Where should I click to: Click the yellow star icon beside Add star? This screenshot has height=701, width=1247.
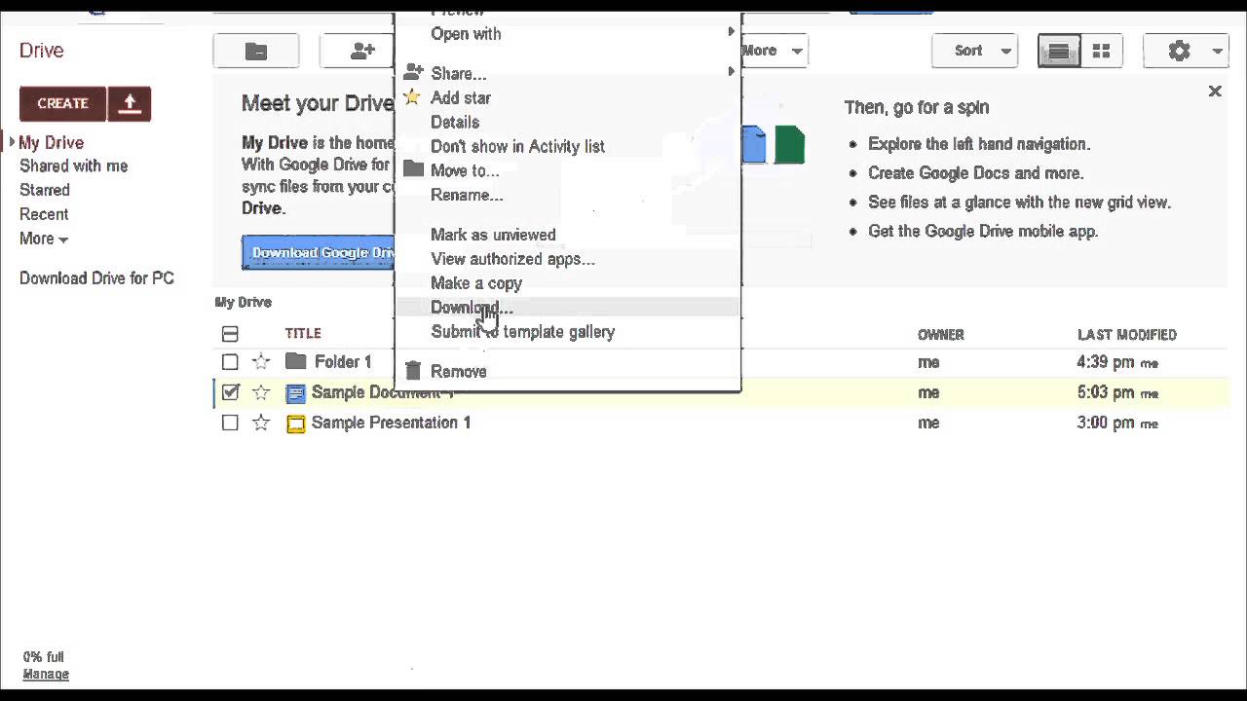(x=412, y=97)
